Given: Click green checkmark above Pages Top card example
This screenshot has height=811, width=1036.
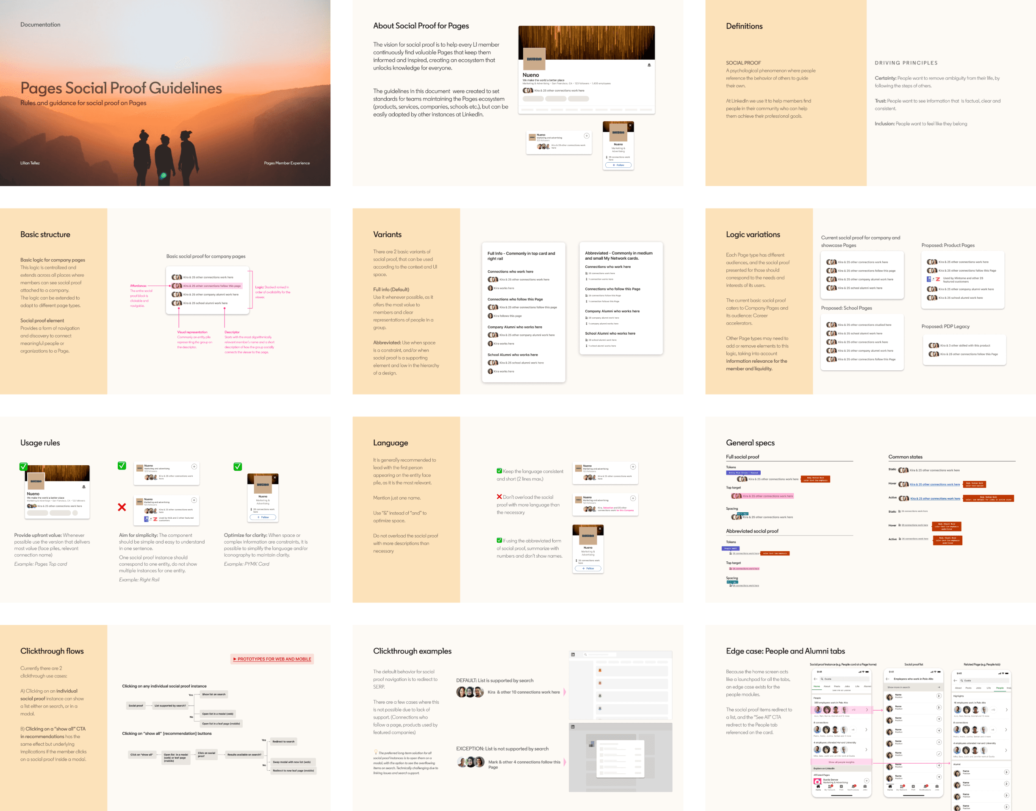Looking at the screenshot, I should pos(23,466).
